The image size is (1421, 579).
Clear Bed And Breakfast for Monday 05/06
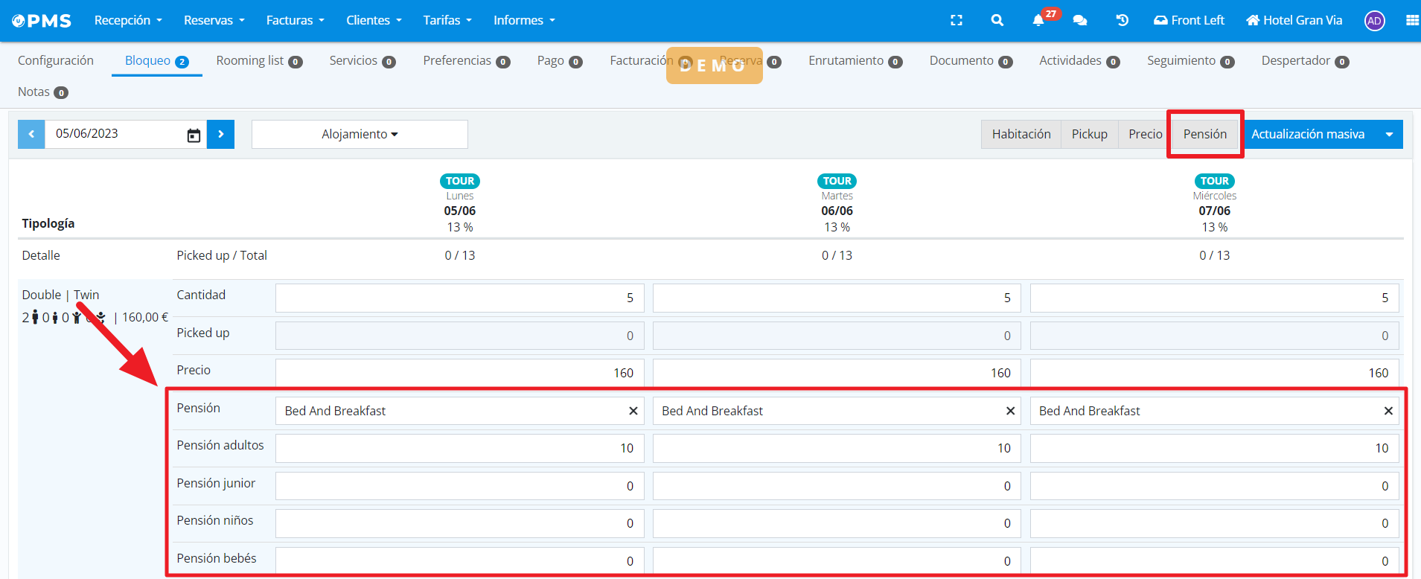pos(633,411)
